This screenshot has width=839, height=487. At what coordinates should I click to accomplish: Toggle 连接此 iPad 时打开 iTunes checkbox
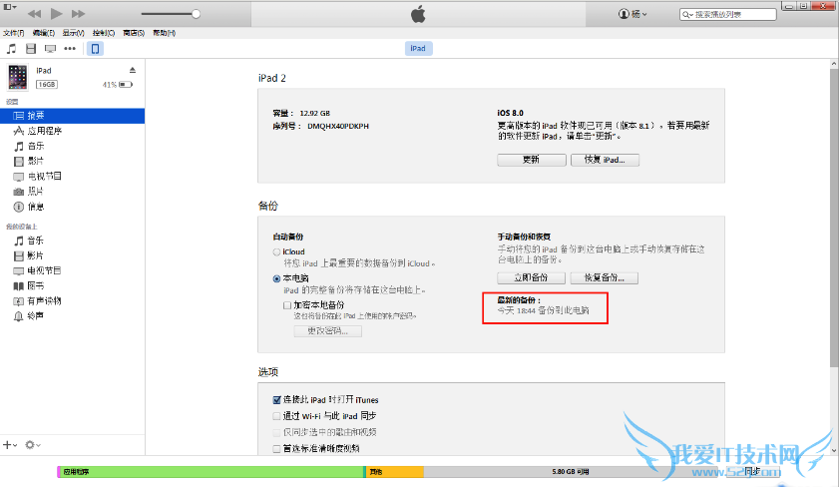point(276,400)
